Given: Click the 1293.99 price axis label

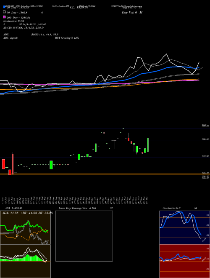Looking at the screenshot, I should pyautogui.click(x=205, y=156).
